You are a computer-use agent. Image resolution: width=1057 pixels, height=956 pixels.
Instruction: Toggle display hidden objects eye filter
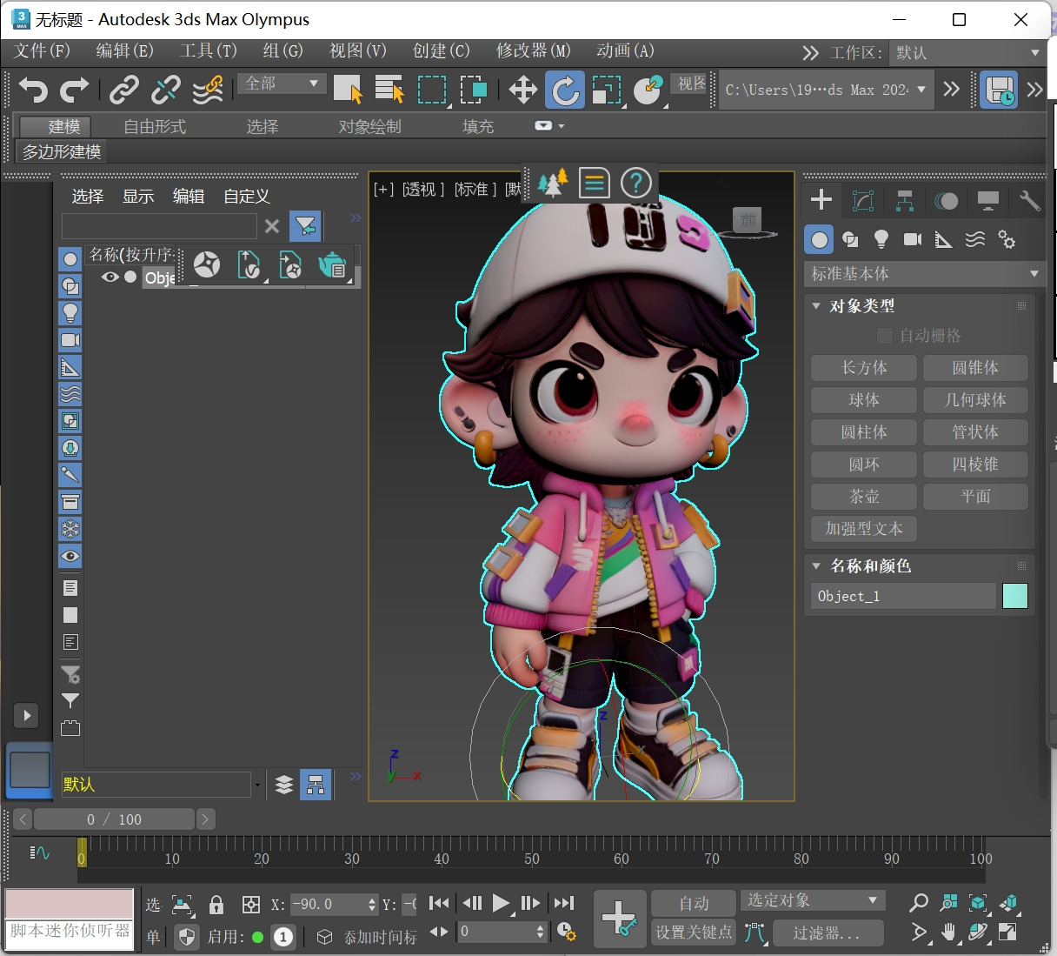[x=70, y=556]
